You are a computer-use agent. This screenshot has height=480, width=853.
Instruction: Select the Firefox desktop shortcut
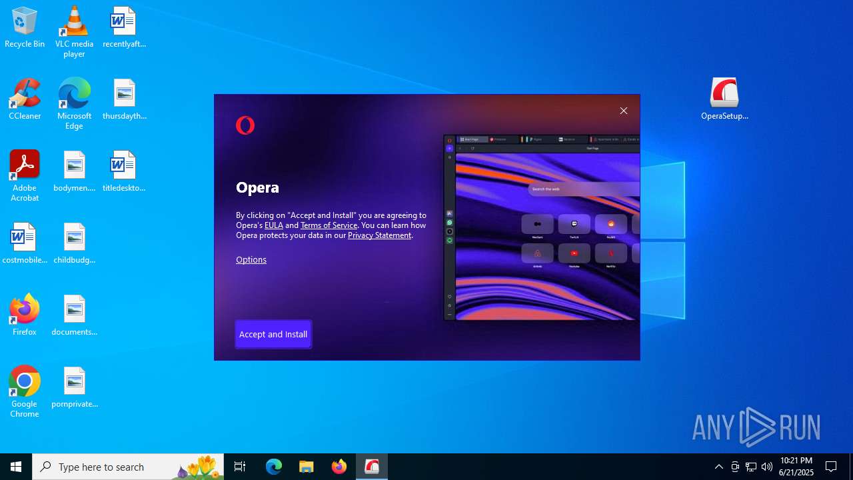[x=25, y=315]
